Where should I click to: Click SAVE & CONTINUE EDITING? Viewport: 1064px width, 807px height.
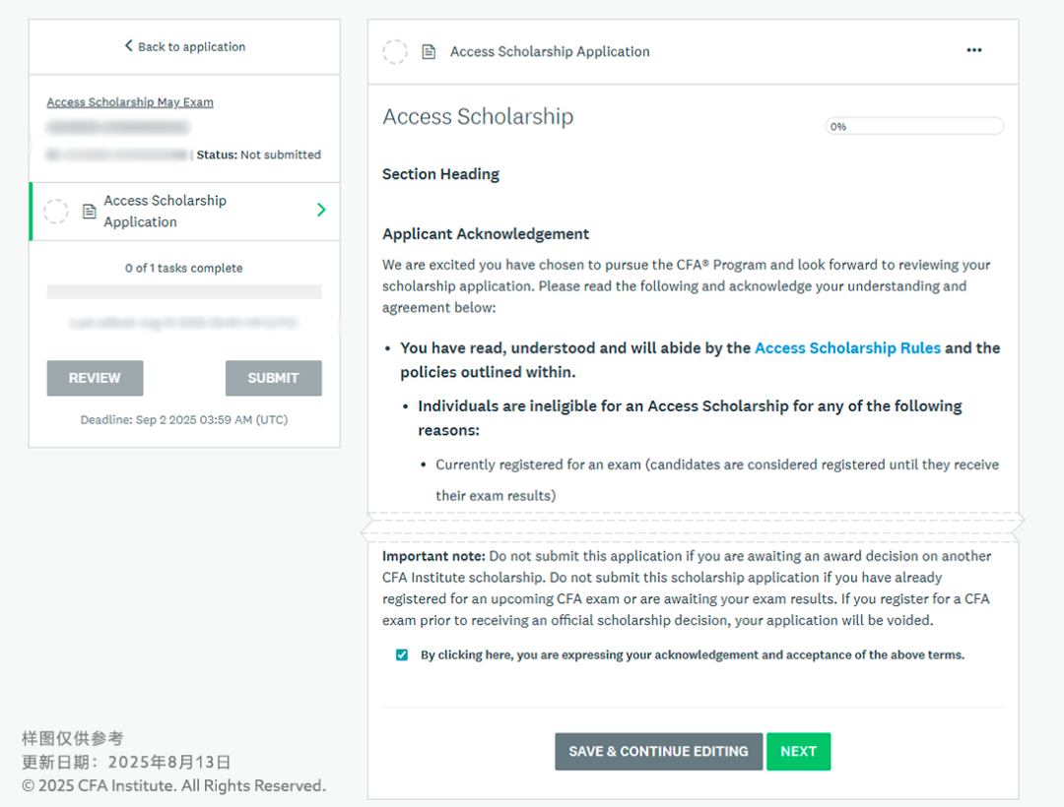tap(658, 751)
